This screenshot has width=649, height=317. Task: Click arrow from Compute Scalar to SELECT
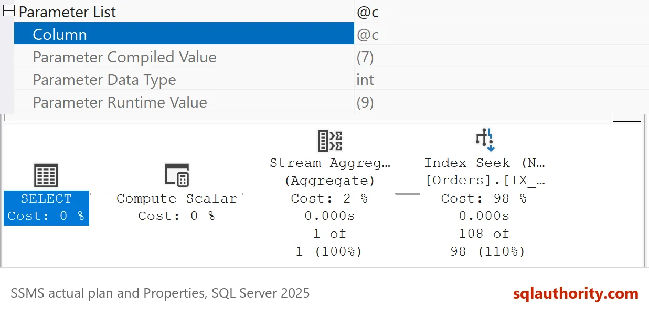tap(101, 194)
